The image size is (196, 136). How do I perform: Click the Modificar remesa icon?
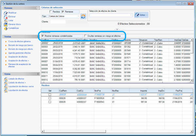click(x=6, y=13)
